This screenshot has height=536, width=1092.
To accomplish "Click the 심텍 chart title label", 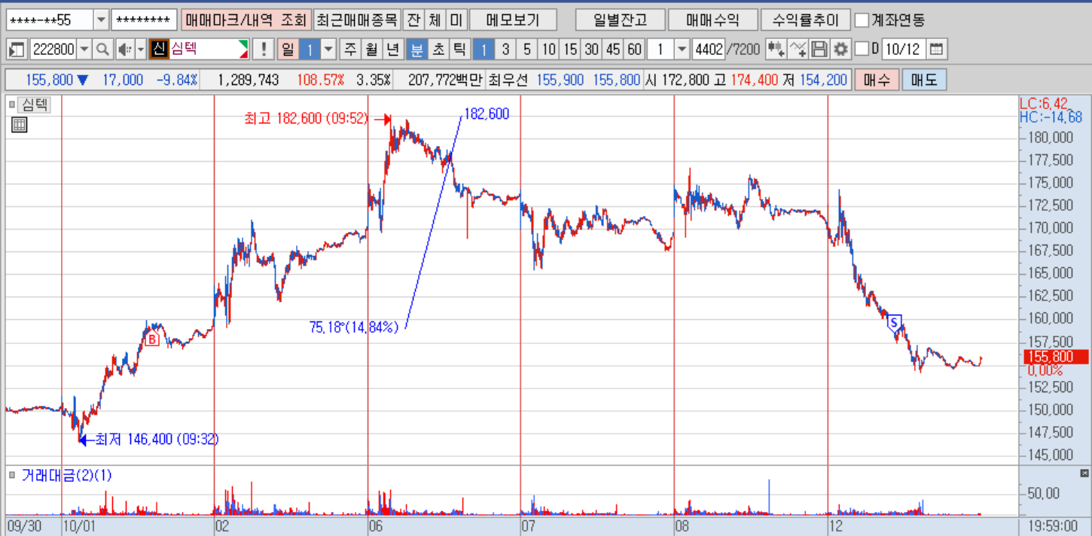I will click(x=34, y=105).
